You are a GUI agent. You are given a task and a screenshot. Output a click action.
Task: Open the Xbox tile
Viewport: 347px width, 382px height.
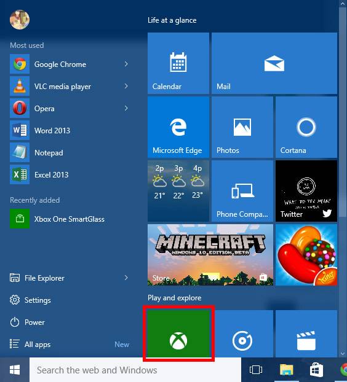click(x=178, y=333)
